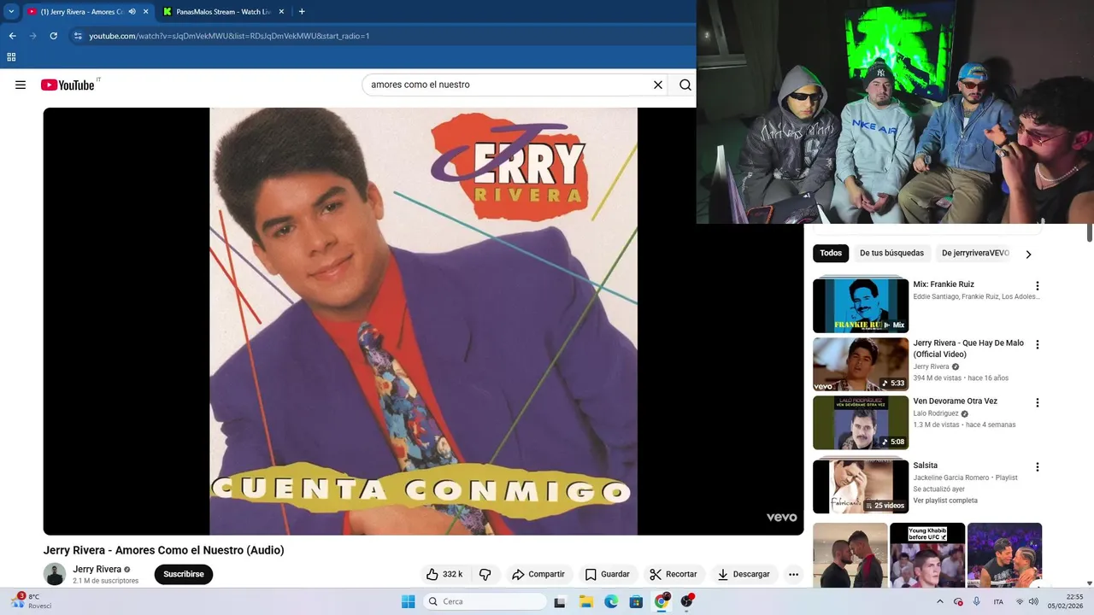This screenshot has width=1094, height=615.
Task: Focus the taskbar Cerca search box
Action: click(485, 601)
